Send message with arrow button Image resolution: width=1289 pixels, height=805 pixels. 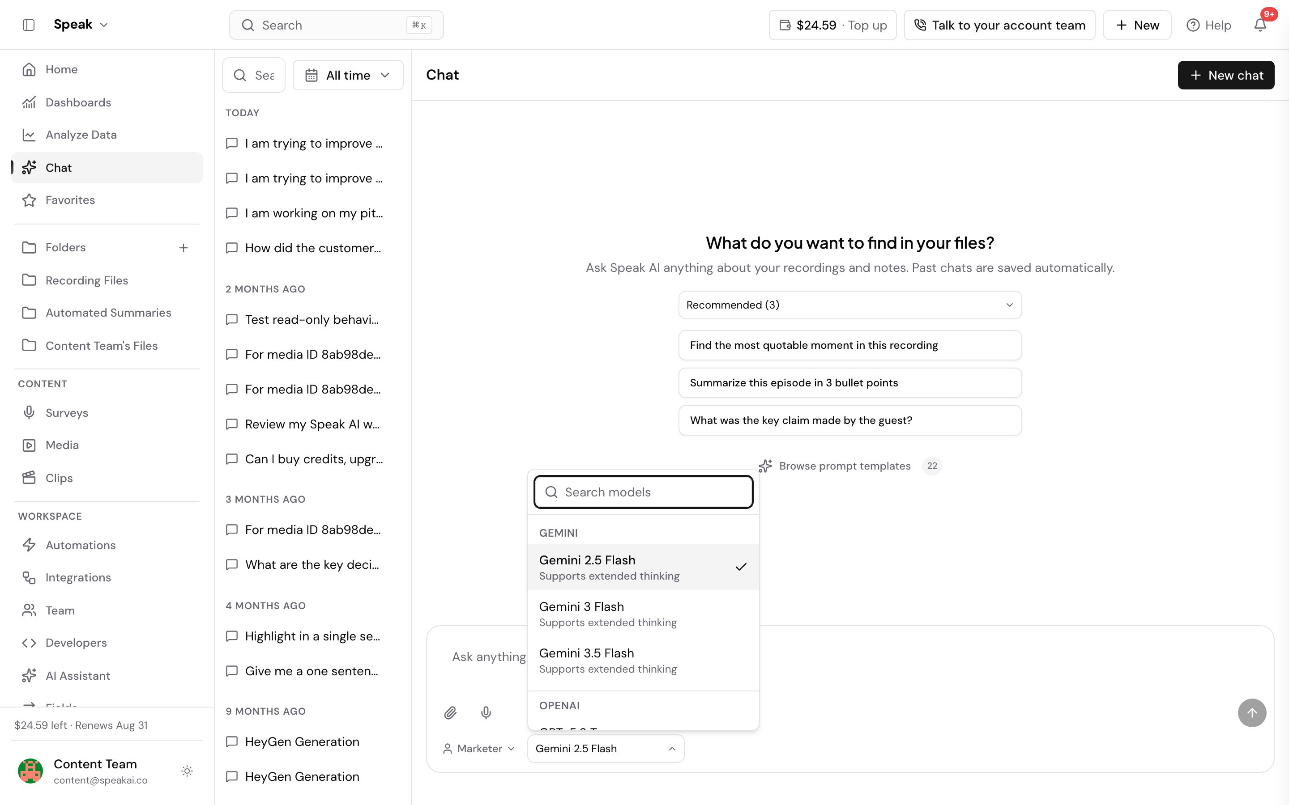pyautogui.click(x=1252, y=713)
